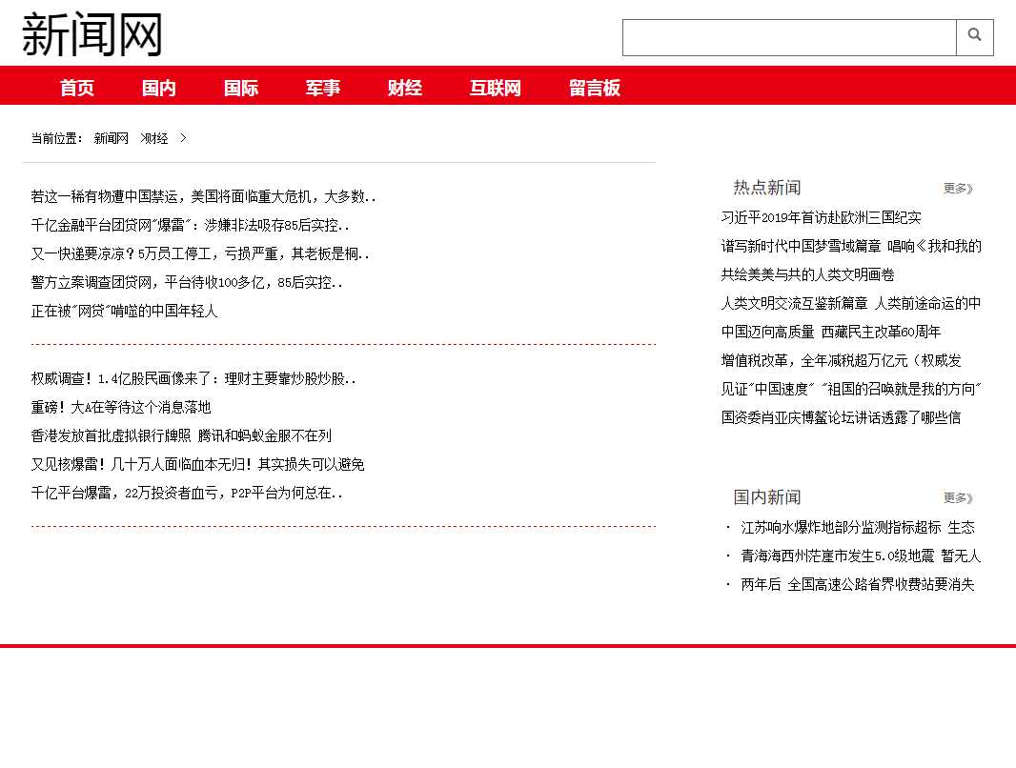Switch to the 财经 navigation section
Image resolution: width=1016 pixels, height=768 pixels.
[405, 89]
